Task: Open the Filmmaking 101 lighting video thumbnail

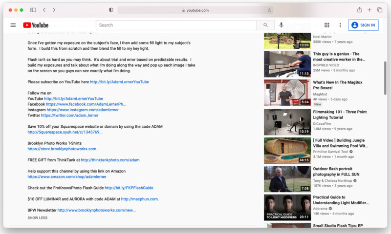Action: pyautogui.click(x=287, y=121)
